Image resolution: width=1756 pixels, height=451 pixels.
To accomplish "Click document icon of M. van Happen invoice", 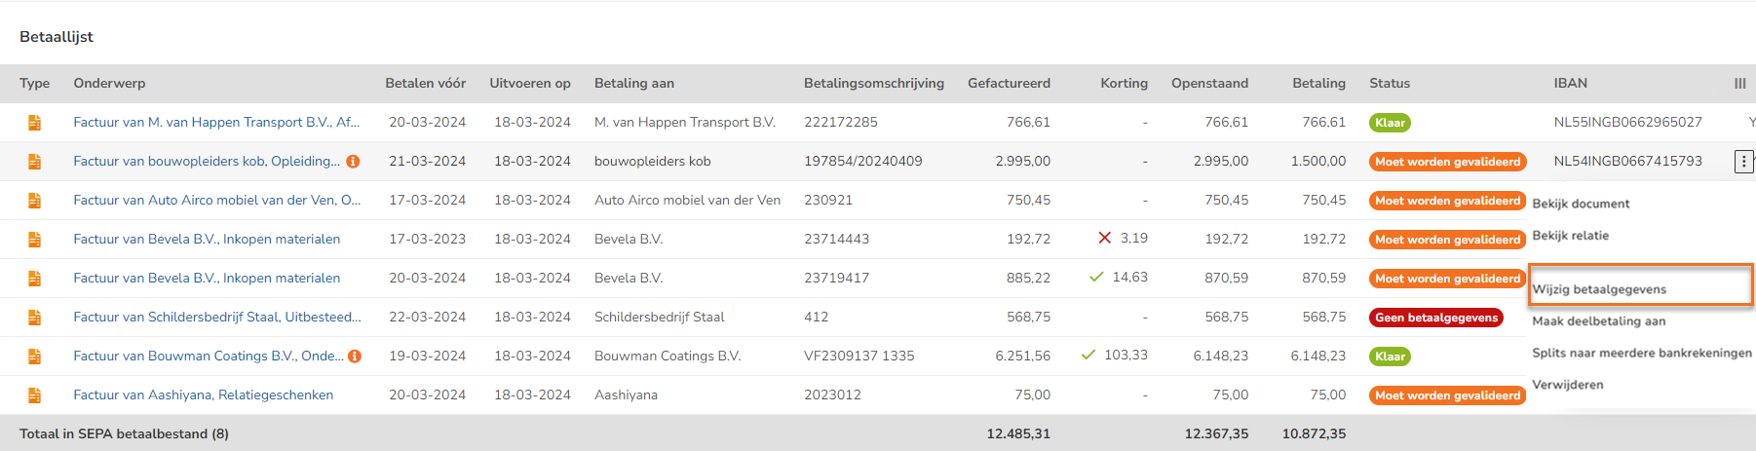I will pos(34,123).
